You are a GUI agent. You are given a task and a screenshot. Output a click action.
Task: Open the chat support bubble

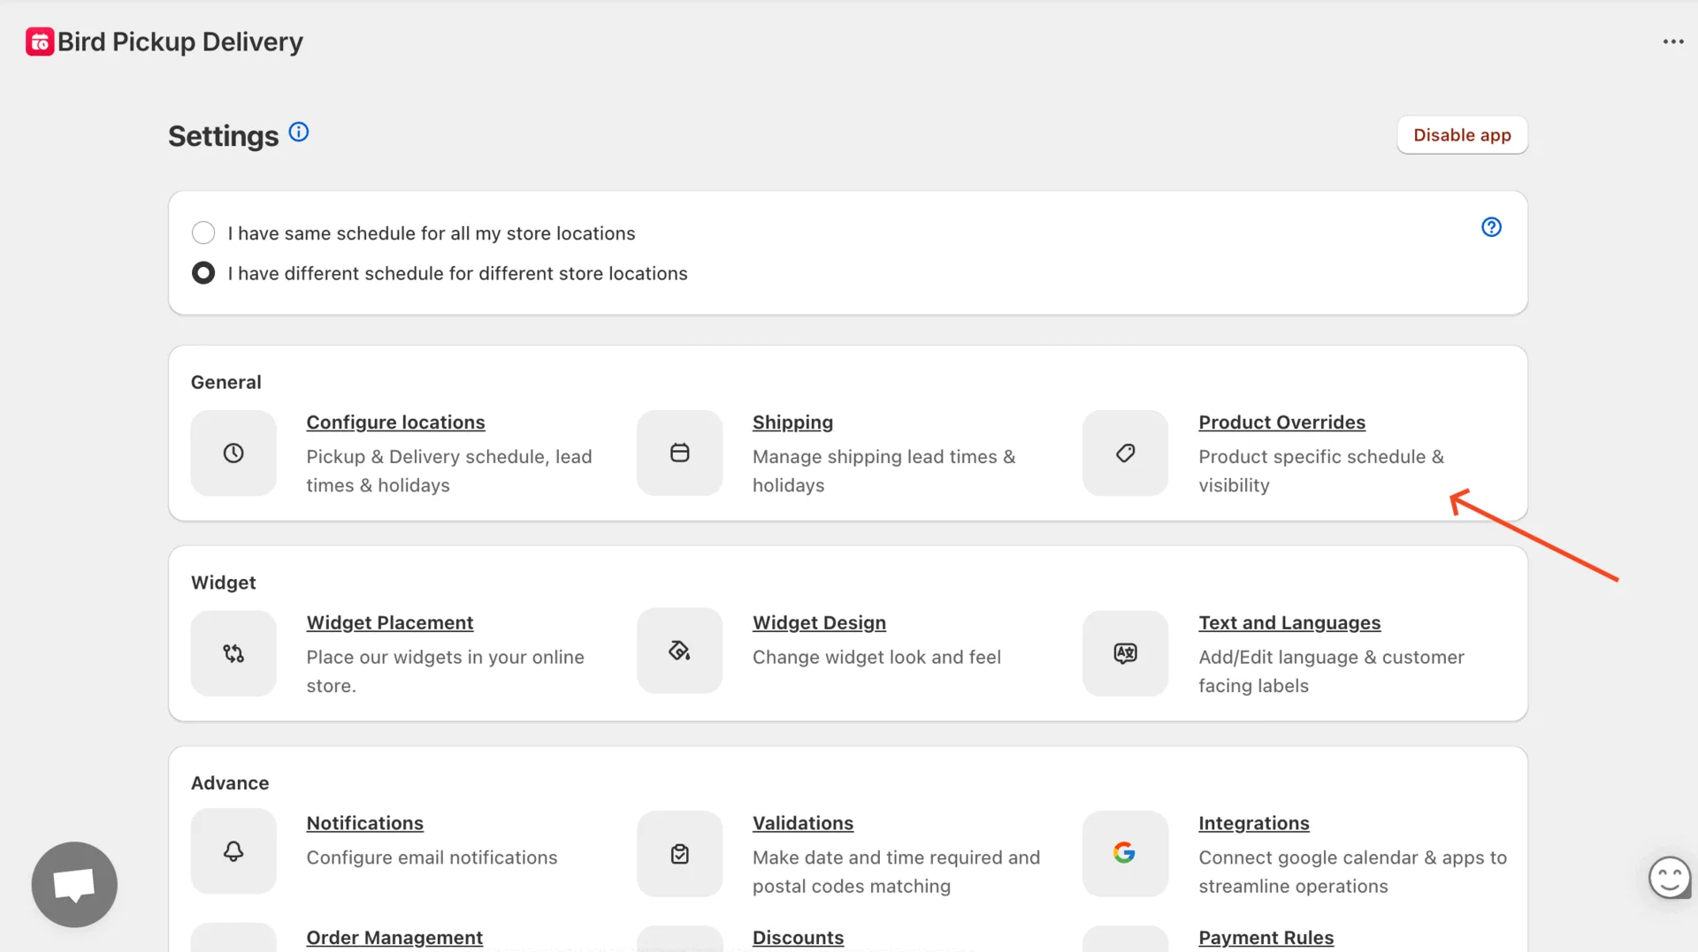coord(74,884)
